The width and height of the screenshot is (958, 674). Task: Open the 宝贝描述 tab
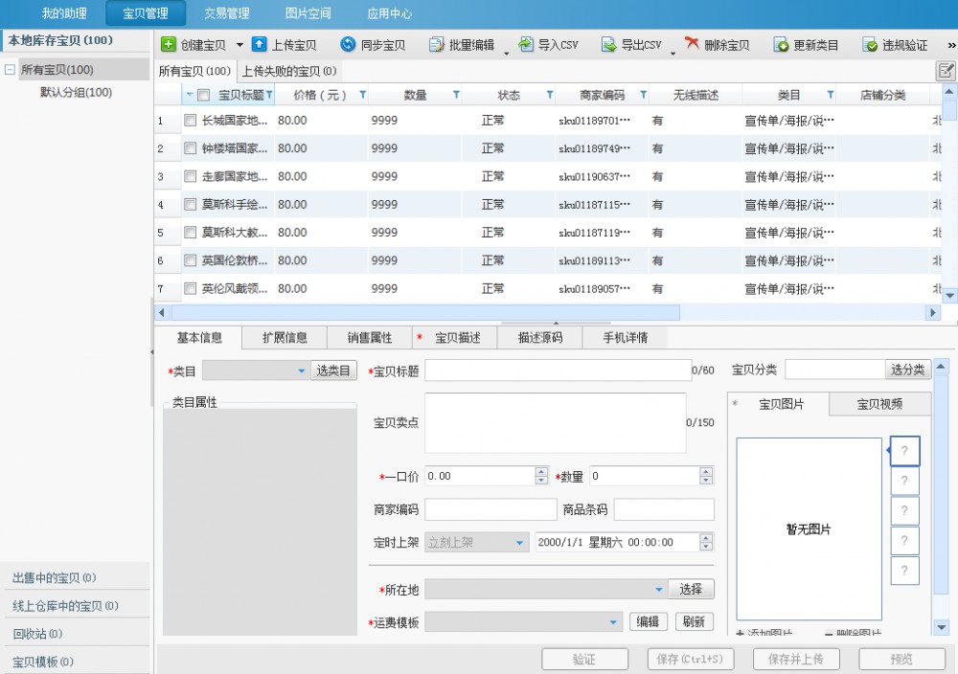click(457, 338)
